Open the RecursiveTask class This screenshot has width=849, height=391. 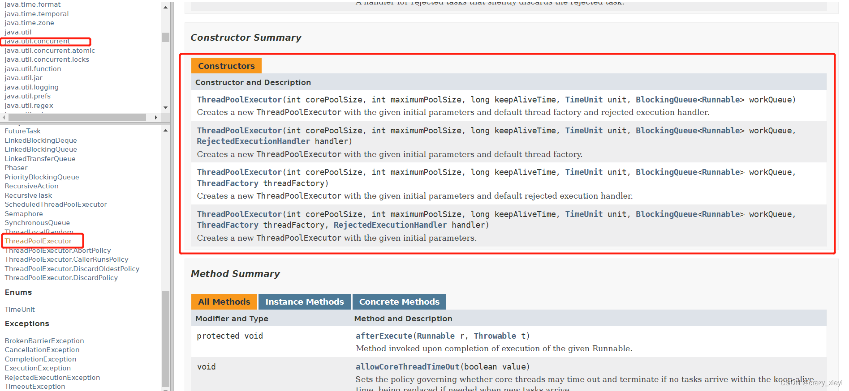[x=28, y=195]
